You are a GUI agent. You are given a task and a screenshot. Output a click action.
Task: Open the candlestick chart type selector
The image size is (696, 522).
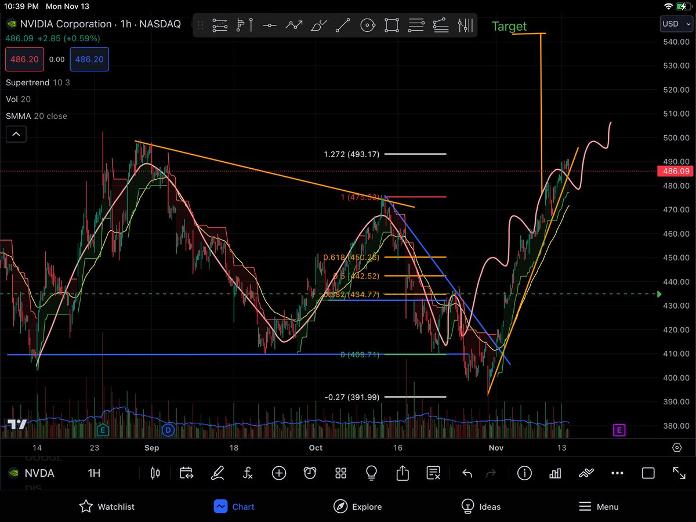155,473
